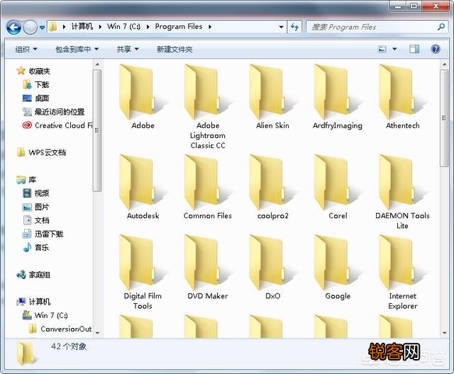
Task: Select the Google folder
Action: point(338,267)
